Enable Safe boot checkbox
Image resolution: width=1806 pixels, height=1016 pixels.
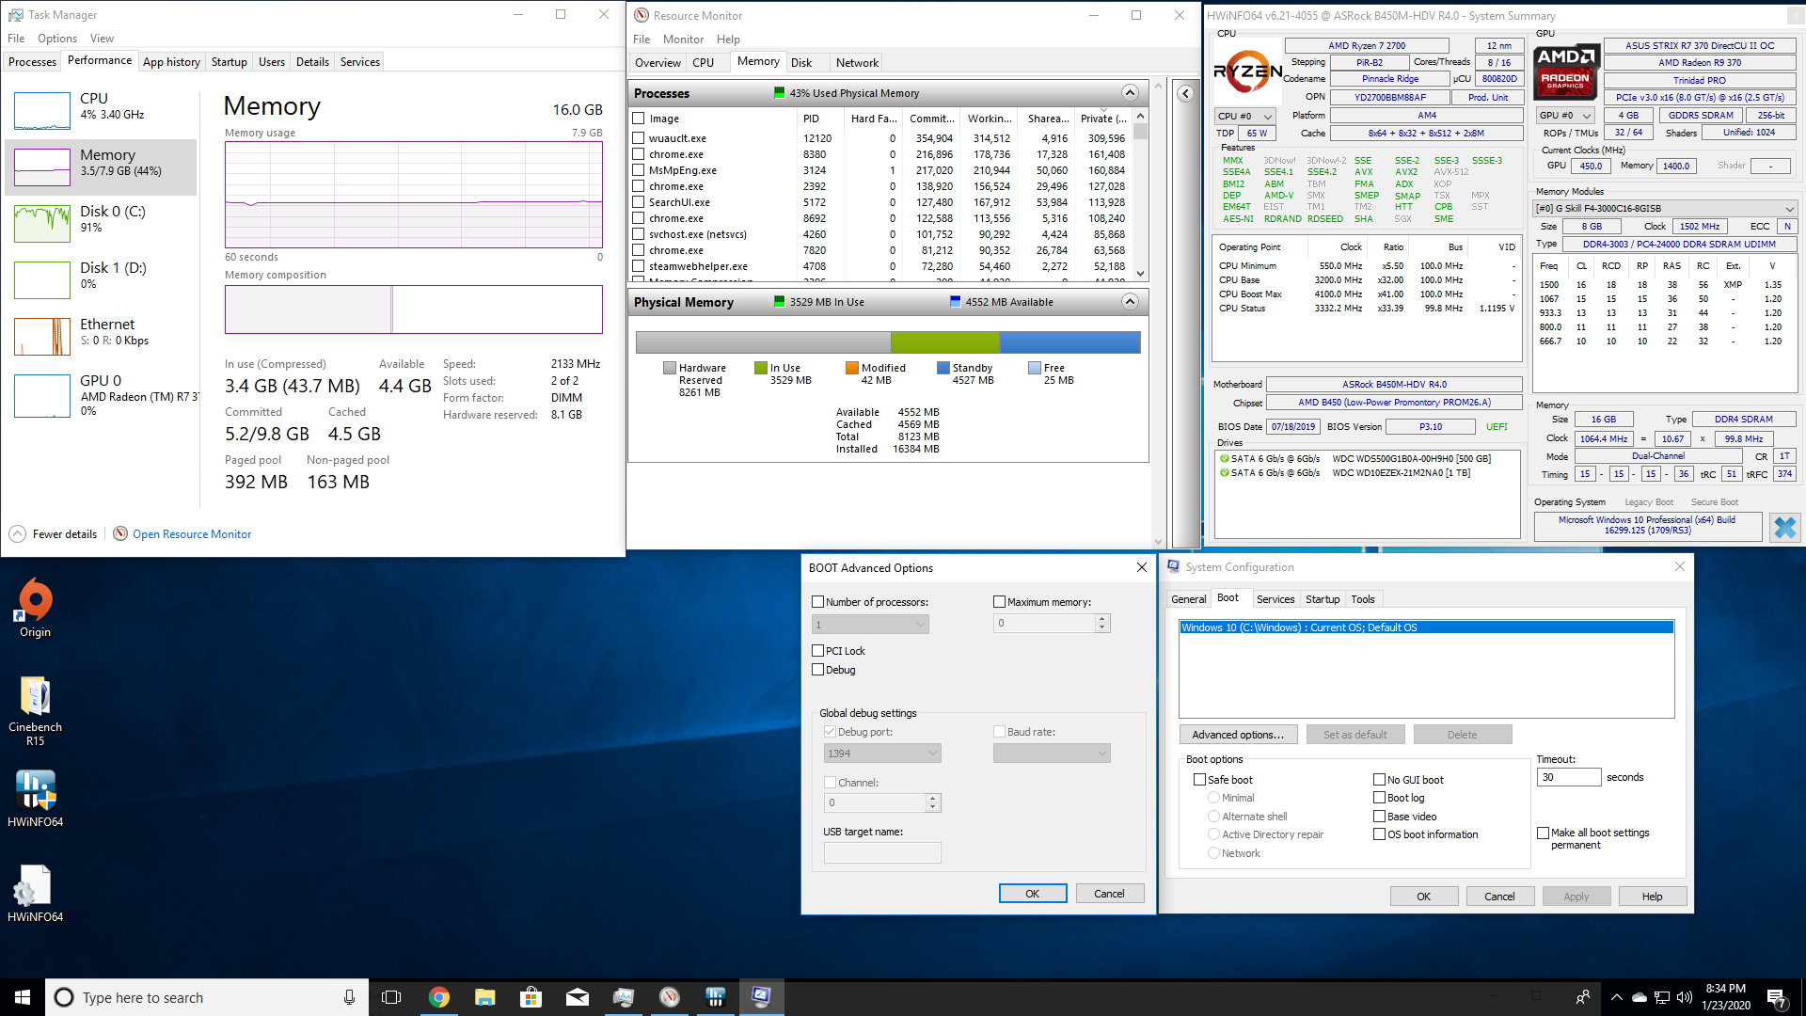pyautogui.click(x=1199, y=780)
